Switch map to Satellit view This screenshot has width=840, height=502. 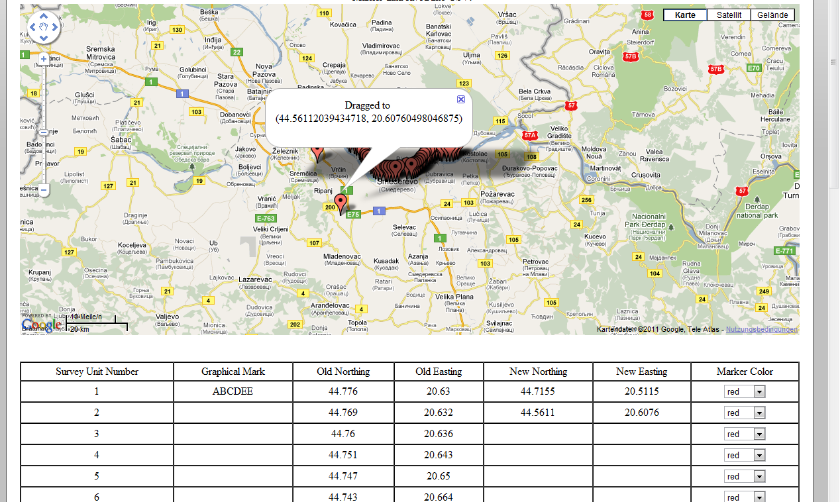[729, 15]
